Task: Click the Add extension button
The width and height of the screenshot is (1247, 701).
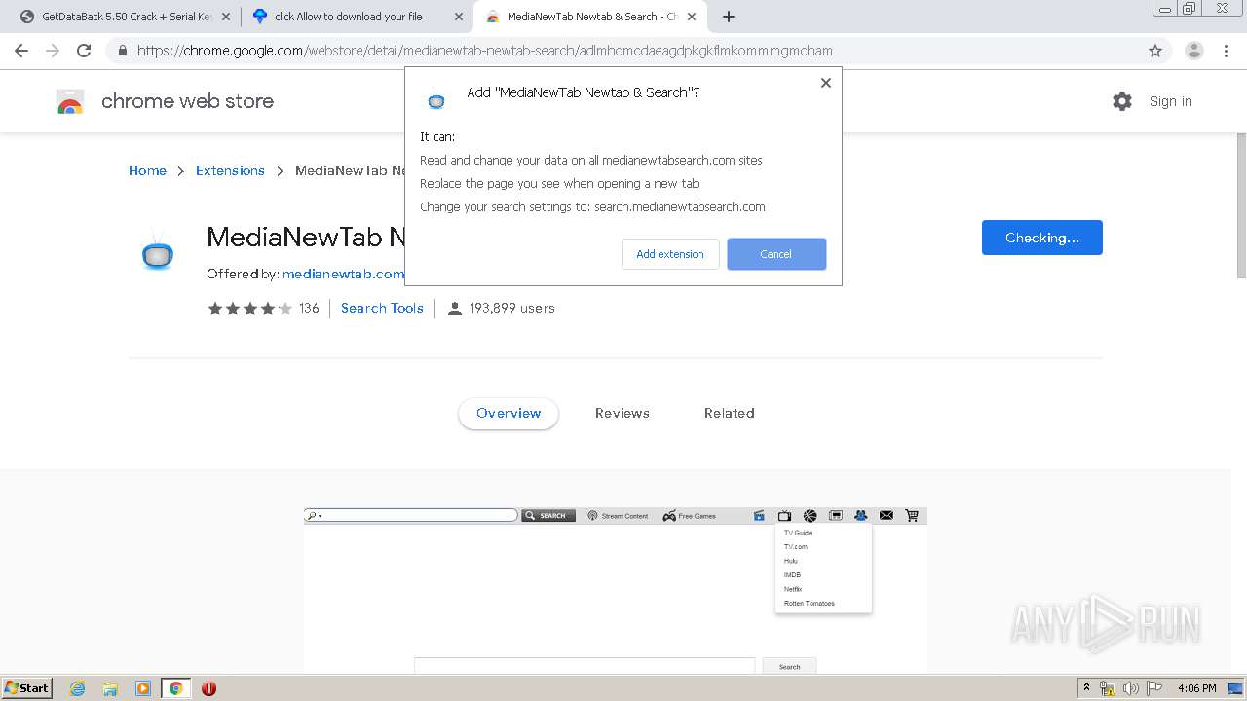Action: tap(670, 254)
